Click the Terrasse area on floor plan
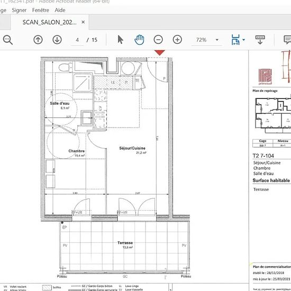The width and height of the screenshot is (291, 291). [x=125, y=245]
